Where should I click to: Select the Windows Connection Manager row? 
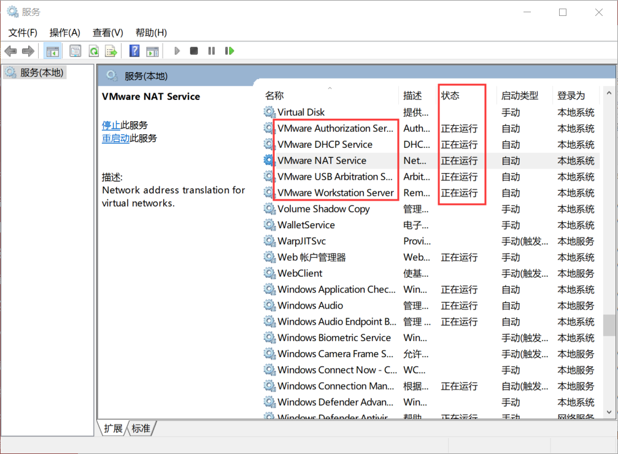click(x=431, y=386)
